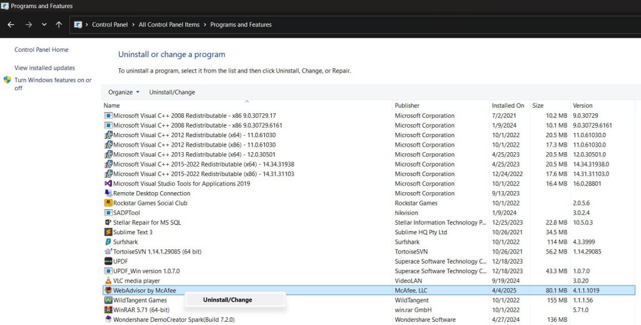
Task: Click publisher cell 'hikvision'
Action: click(x=406, y=212)
